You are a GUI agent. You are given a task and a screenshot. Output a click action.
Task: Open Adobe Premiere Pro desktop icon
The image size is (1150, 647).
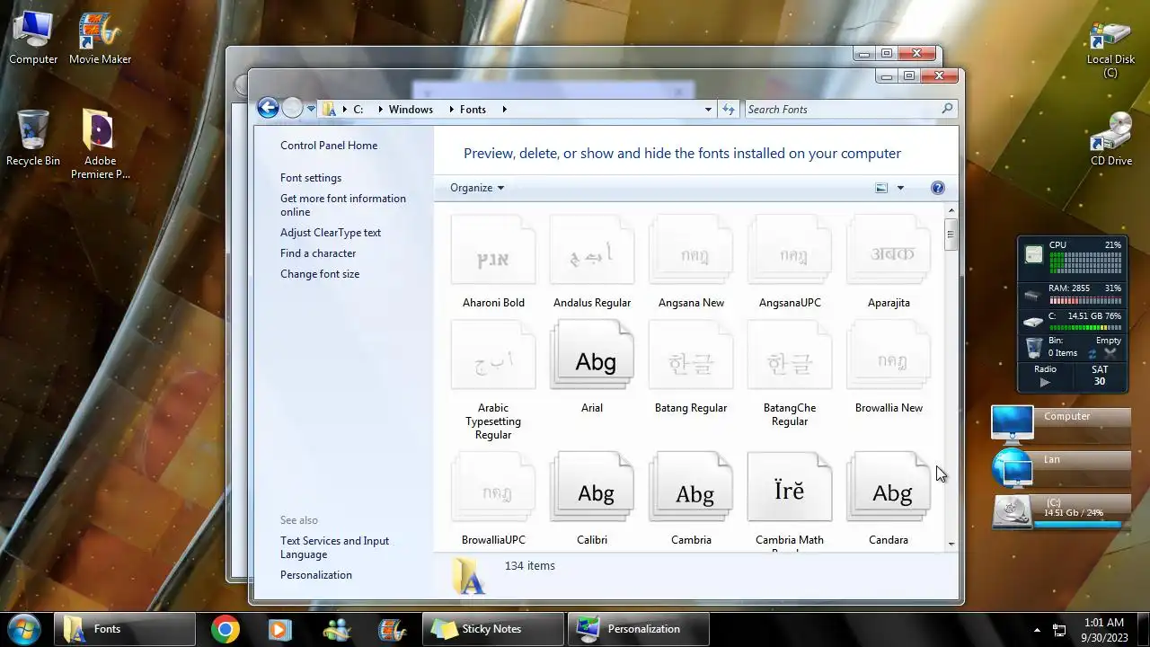[x=101, y=144]
